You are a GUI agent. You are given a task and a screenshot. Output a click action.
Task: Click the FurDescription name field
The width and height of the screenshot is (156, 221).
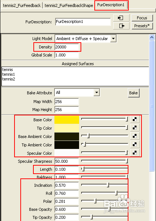(83, 22)
